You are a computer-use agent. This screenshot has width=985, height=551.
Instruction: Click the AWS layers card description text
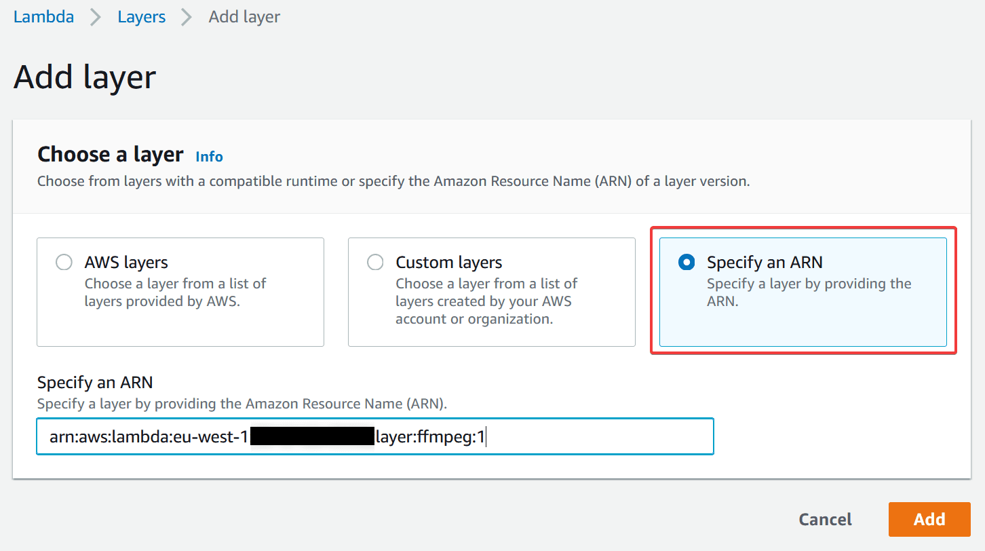pos(174,292)
